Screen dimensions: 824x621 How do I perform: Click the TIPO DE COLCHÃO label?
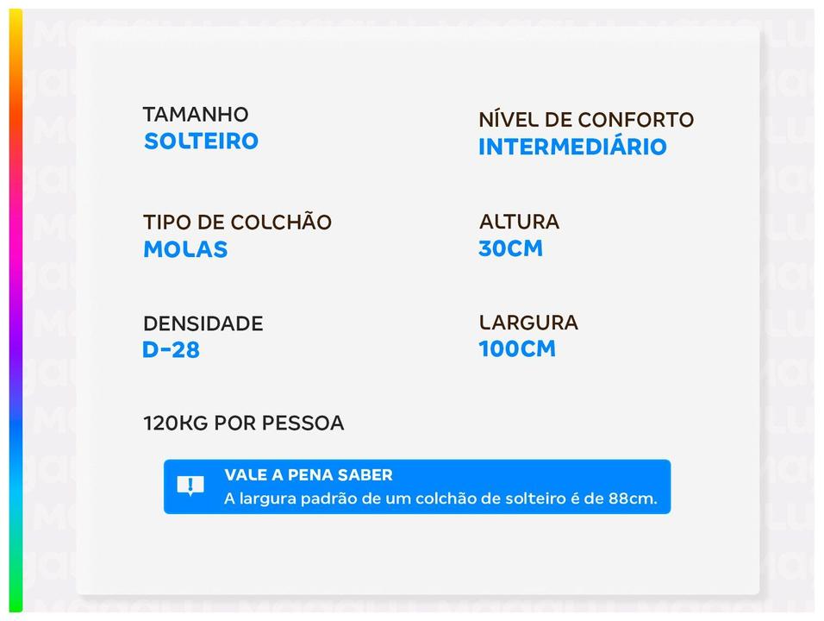(x=237, y=223)
